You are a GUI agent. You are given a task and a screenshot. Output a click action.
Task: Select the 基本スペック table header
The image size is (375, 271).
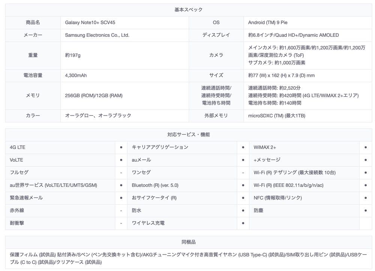[x=189, y=10]
